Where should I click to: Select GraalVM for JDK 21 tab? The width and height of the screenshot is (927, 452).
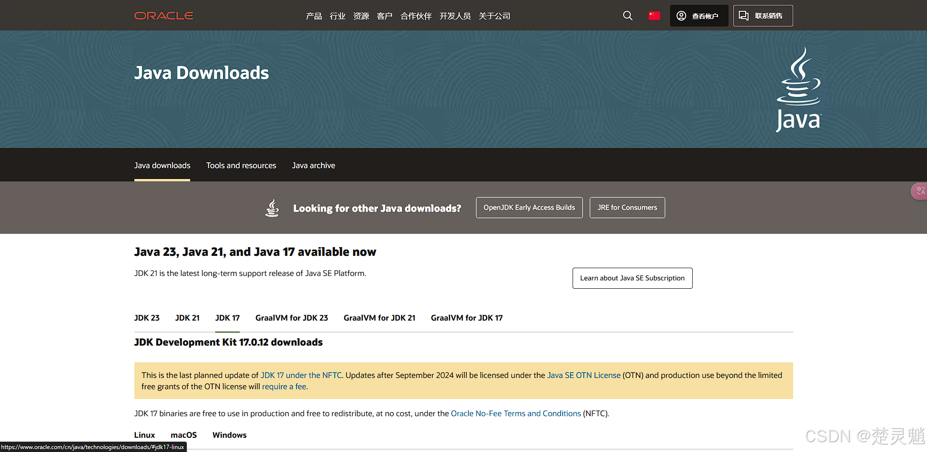[379, 318]
